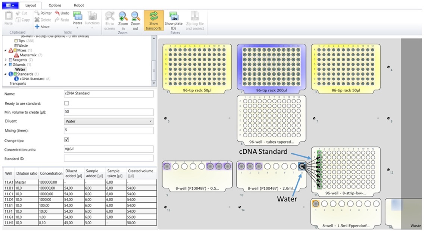Click the Undo arrow icon

tap(62, 13)
